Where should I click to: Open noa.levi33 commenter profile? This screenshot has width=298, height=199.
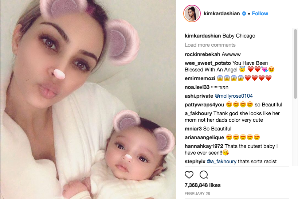coord(197,87)
